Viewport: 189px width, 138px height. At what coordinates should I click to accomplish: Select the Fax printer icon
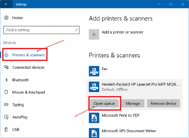pyautogui.click(x=94, y=71)
